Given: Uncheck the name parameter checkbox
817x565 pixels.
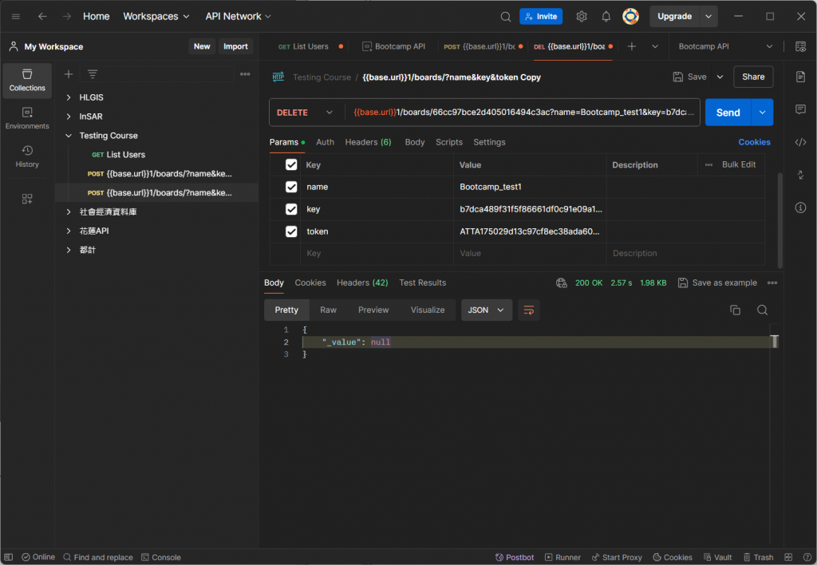Looking at the screenshot, I should pos(291,187).
